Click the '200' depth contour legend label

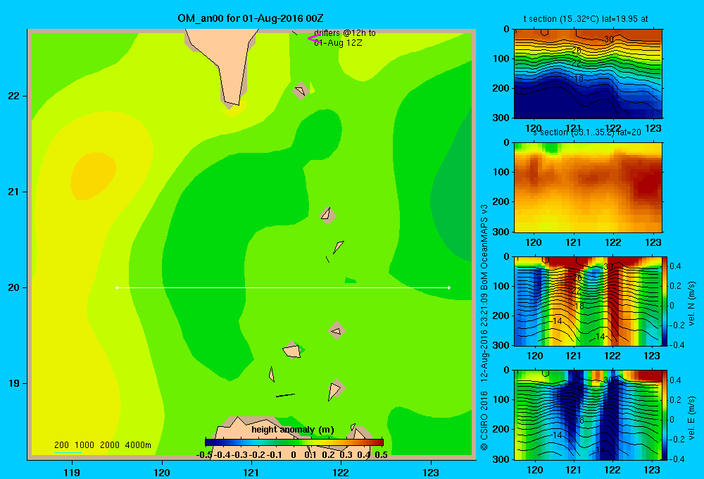(x=61, y=445)
